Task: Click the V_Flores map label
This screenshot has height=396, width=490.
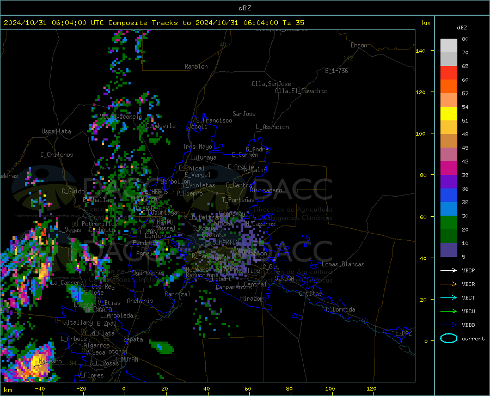Action: [x=90, y=375]
